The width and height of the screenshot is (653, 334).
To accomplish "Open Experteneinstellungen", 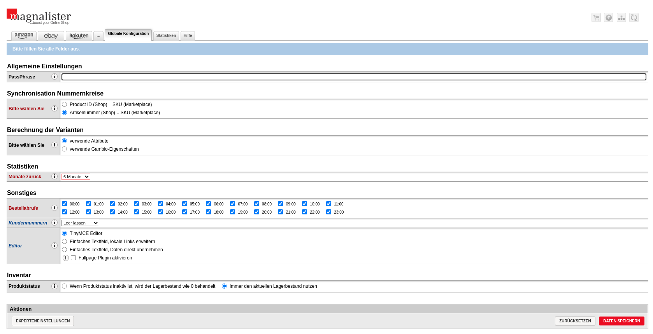I will tap(43, 321).
